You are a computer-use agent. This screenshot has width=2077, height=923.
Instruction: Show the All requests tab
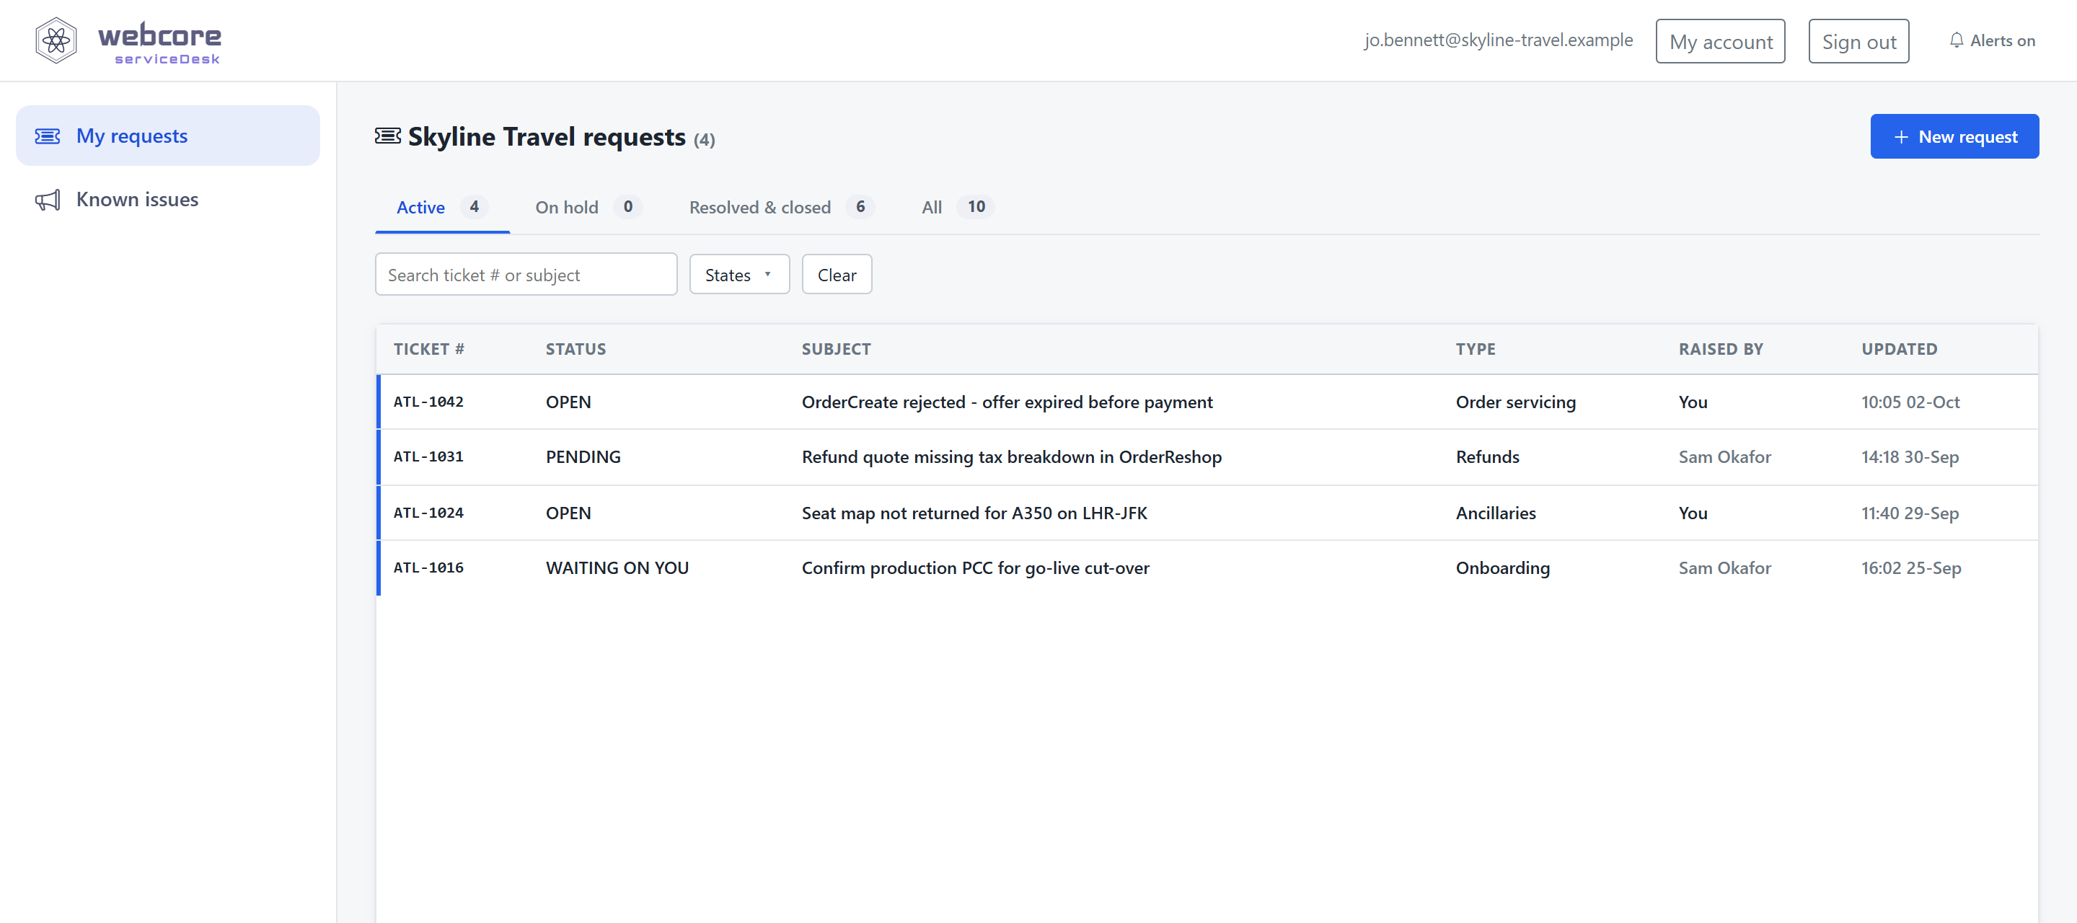957,207
